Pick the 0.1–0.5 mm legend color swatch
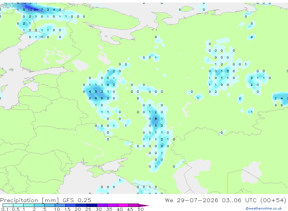Image resolution: width=288 pixels, height=211 pixels. coord(8,205)
